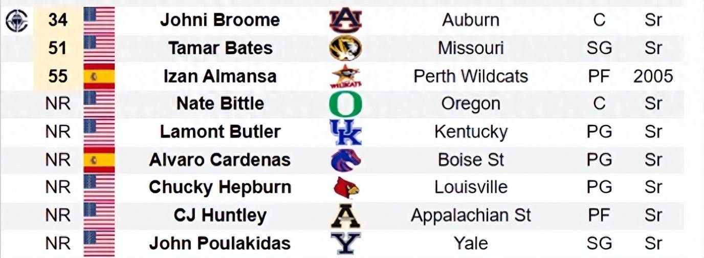704x258 pixels.
Task: Open Johni Broome player link
Action: (x=220, y=20)
